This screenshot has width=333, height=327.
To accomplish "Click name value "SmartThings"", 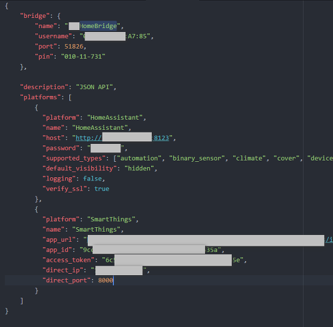I will tap(96, 230).
